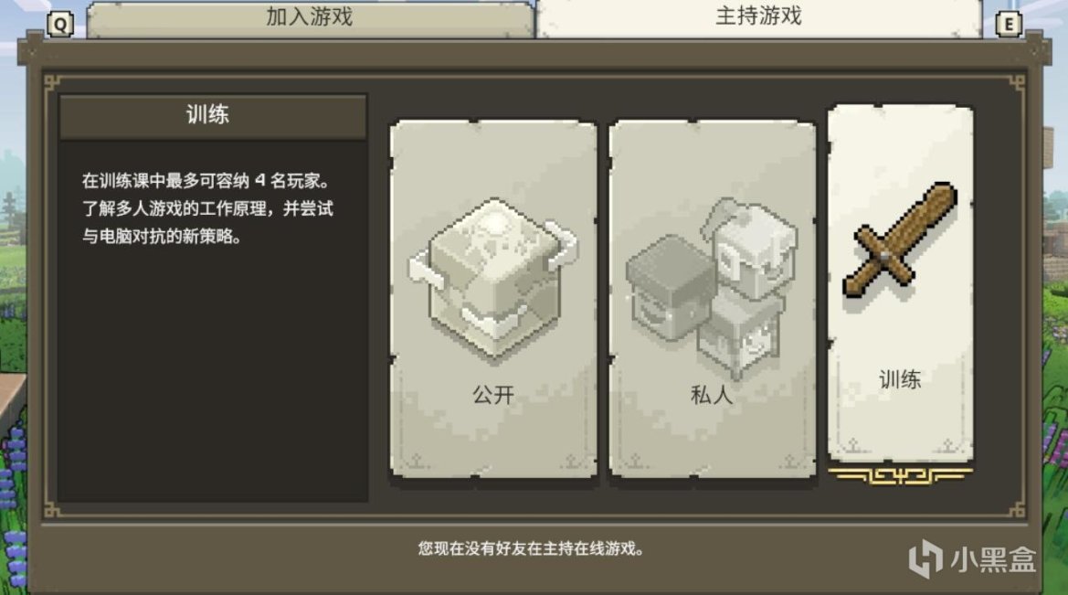Click the gold ornament under the 训练 card
The image size is (1068, 595).
click(x=901, y=475)
